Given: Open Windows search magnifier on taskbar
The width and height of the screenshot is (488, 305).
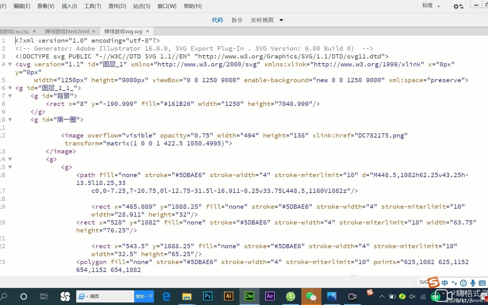Looking at the screenshot, I should tap(4, 296).
